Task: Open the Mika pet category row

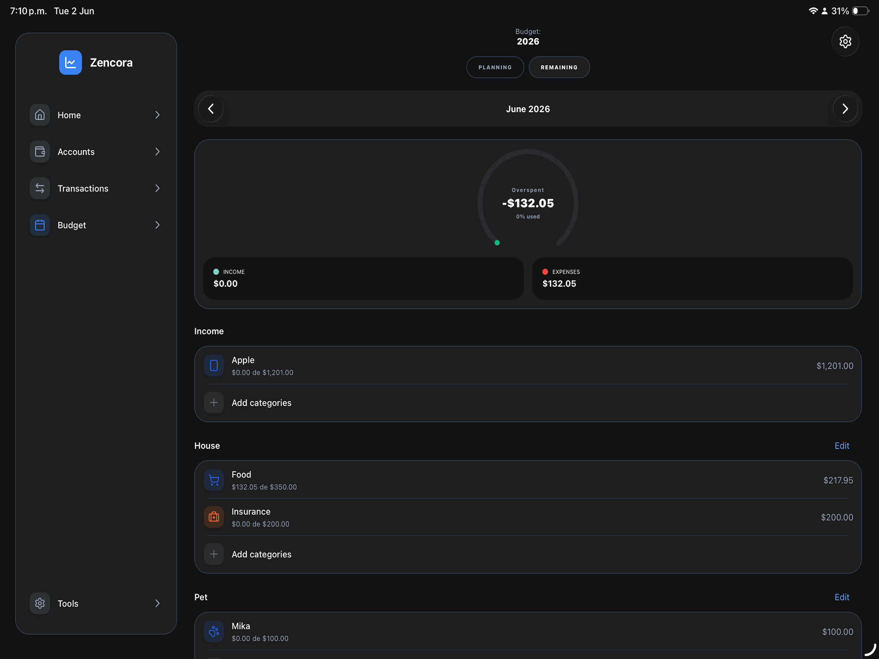Action: [528, 632]
